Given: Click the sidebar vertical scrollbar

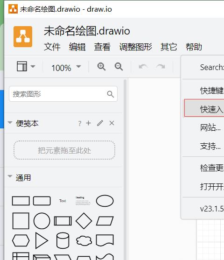Looking at the screenshot, I should [125, 169].
